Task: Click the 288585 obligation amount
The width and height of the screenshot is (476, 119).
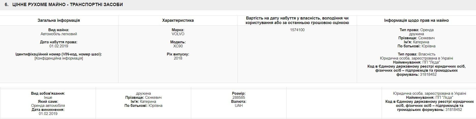Action: (x=239, y=97)
